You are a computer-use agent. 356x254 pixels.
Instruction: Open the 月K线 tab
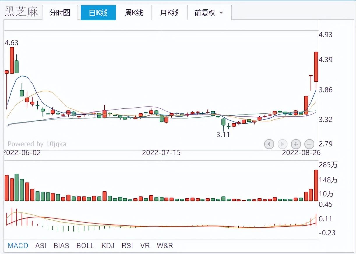coord(169,13)
